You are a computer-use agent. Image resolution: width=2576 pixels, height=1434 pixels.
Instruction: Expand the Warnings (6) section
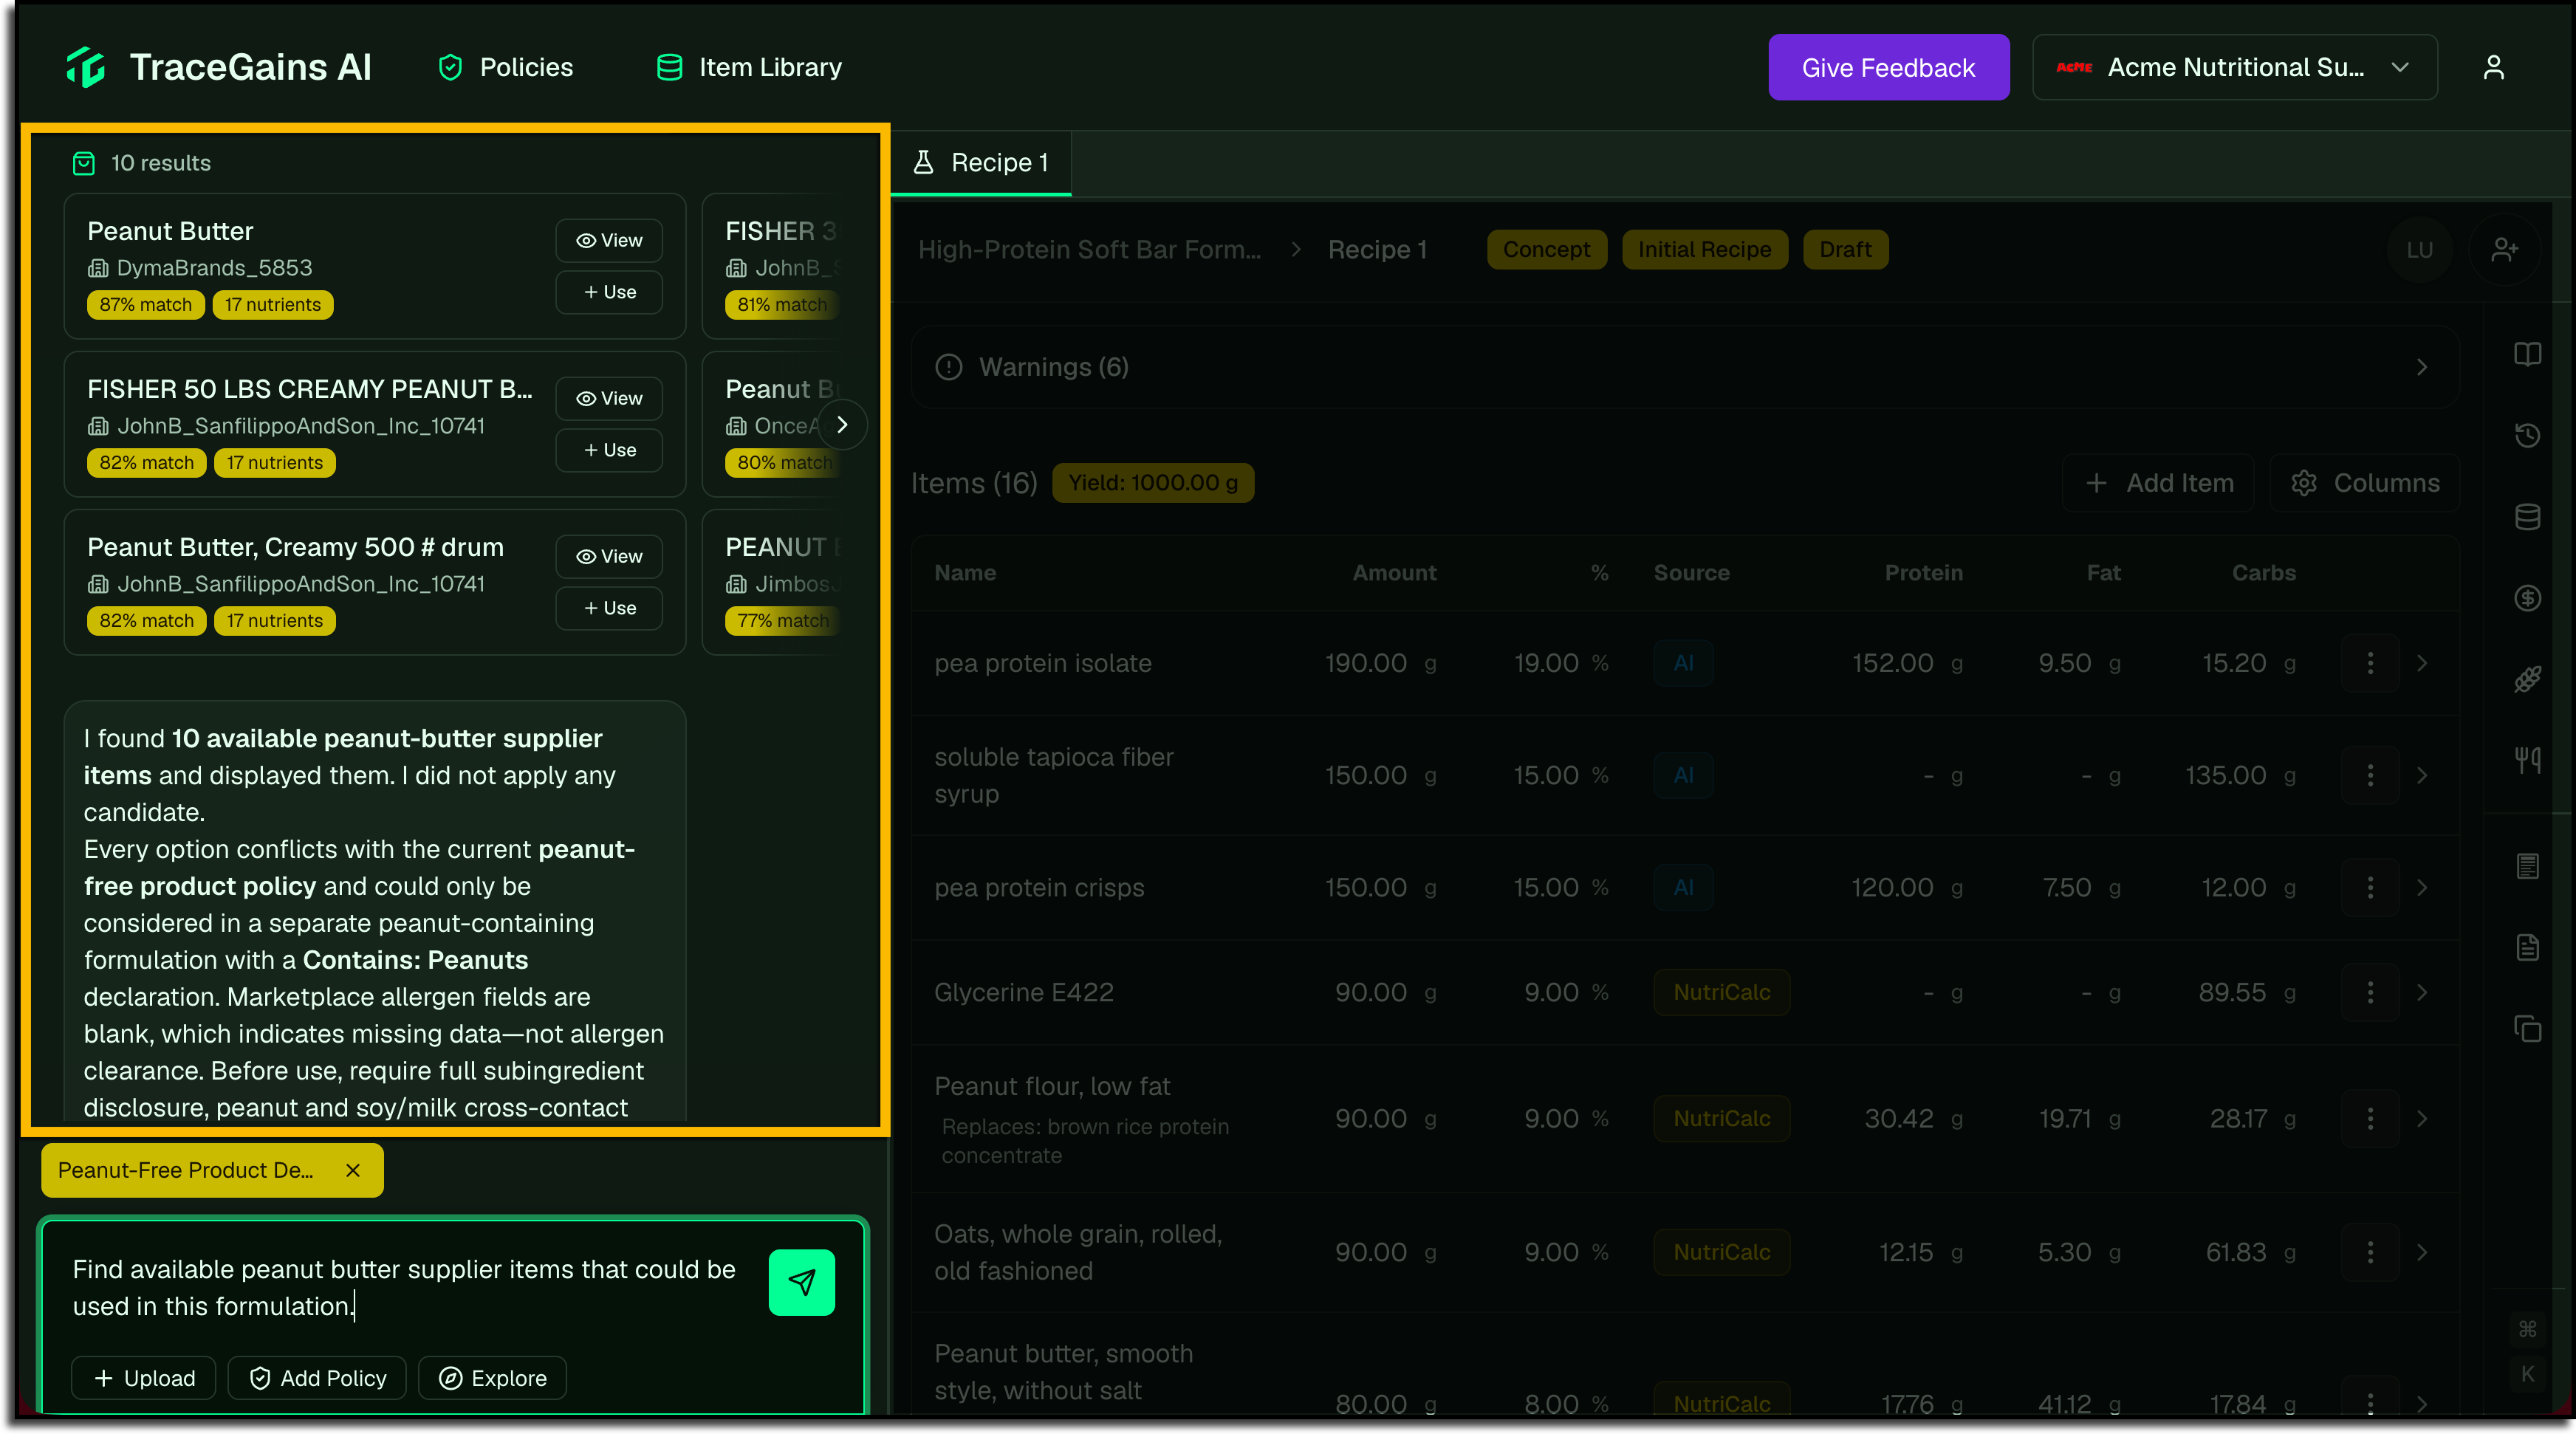pyautogui.click(x=1684, y=367)
